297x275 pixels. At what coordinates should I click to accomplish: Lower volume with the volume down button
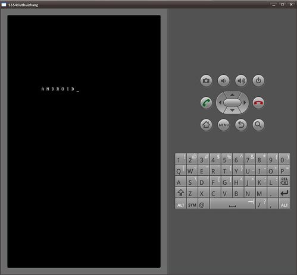[224, 81]
